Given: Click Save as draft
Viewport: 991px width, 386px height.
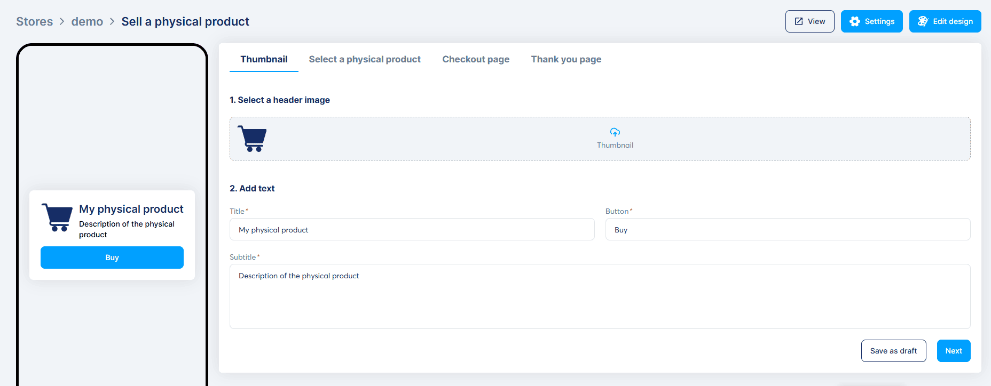Looking at the screenshot, I should (893, 351).
